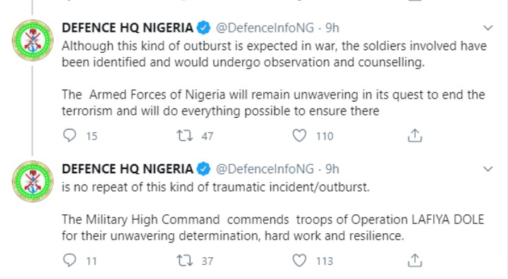Viewport: 508px width, 279px height.
Task: Like the second tweet with 113 likes
Action: pos(299,261)
